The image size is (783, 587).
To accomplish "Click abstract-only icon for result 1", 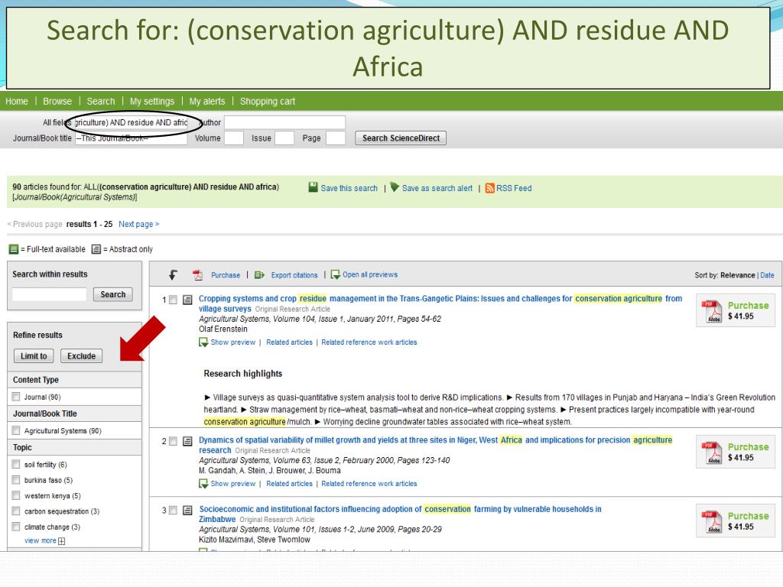I will pyautogui.click(x=187, y=300).
